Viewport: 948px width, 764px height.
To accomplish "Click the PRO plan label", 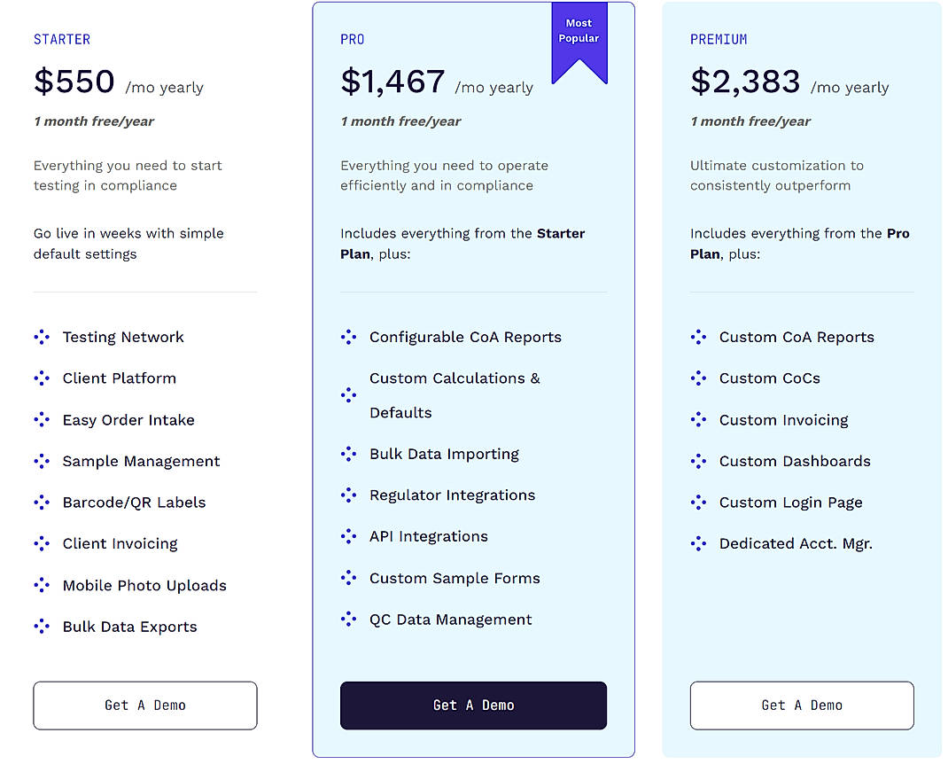I will pos(352,39).
